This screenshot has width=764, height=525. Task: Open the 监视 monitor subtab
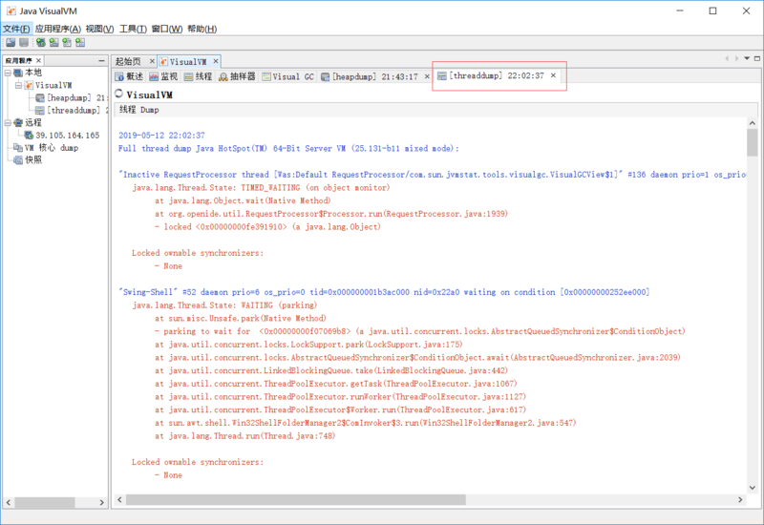163,76
